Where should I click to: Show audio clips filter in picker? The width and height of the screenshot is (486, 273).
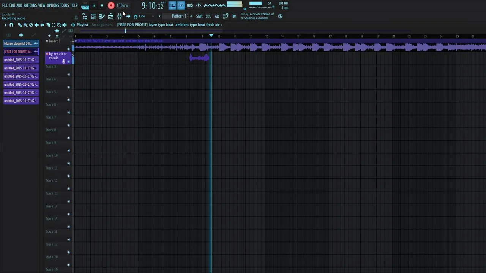coord(21,35)
